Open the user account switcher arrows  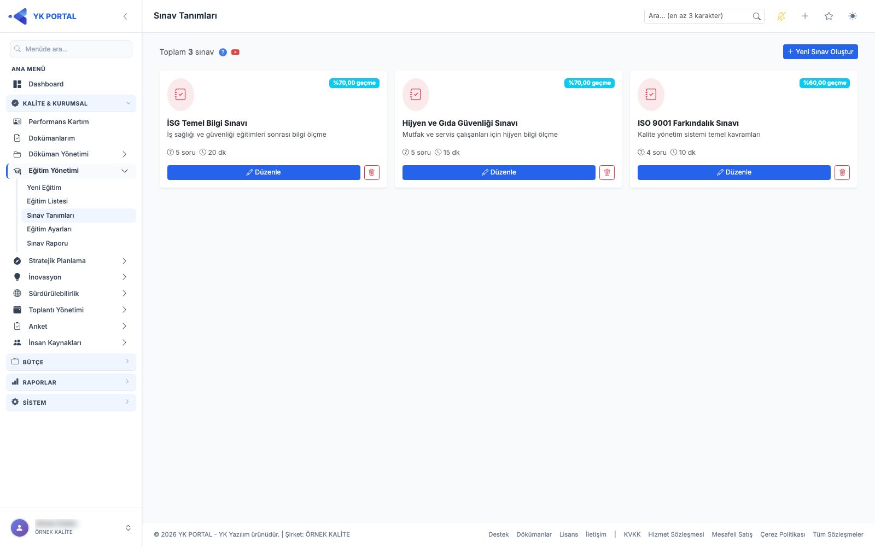tap(128, 528)
